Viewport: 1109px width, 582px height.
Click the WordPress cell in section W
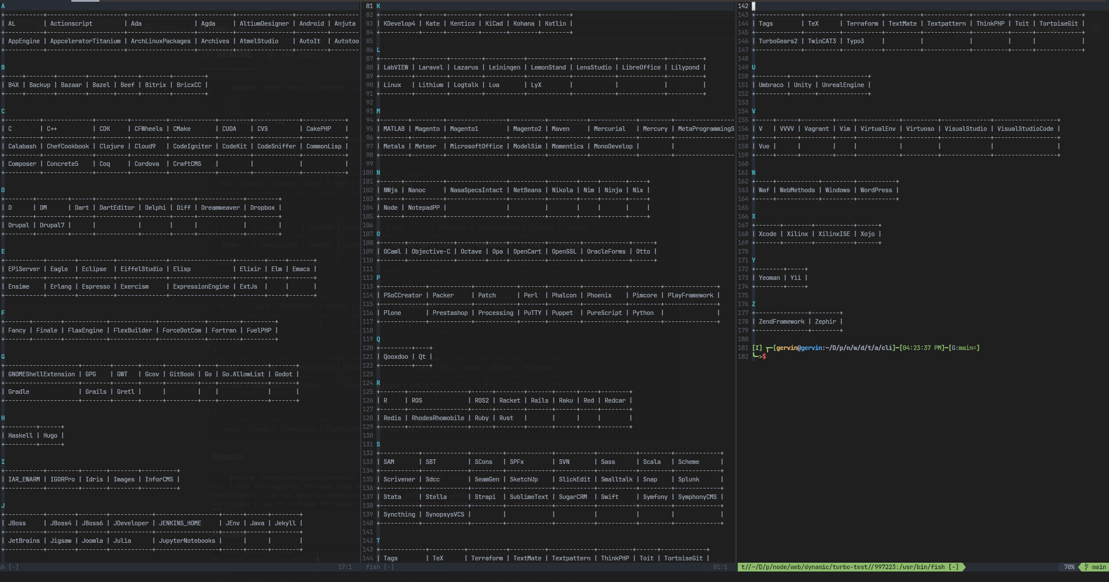point(876,190)
